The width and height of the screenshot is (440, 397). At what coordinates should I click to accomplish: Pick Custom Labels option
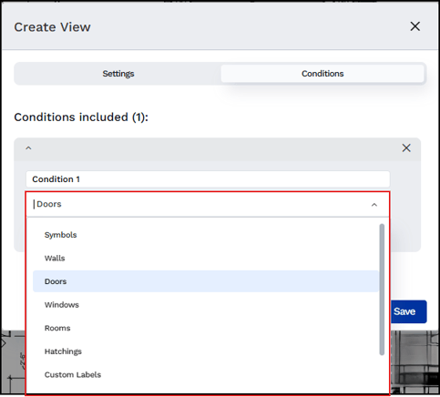(206, 375)
